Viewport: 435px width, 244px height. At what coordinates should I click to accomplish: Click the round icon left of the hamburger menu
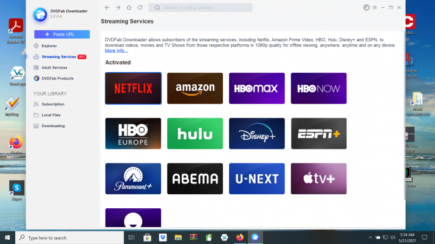click(366, 7)
